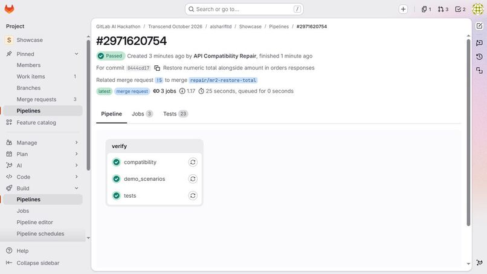Go to GitLab AI Hackathon breadcrumb

[x=118, y=27]
